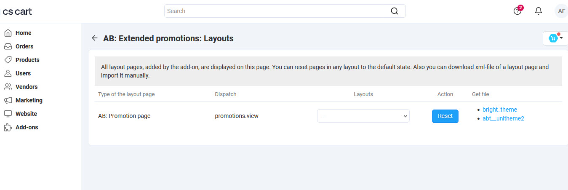Viewport: 568px width, 190px height.
Task: Click the Products tag icon
Action: [x=8, y=60]
